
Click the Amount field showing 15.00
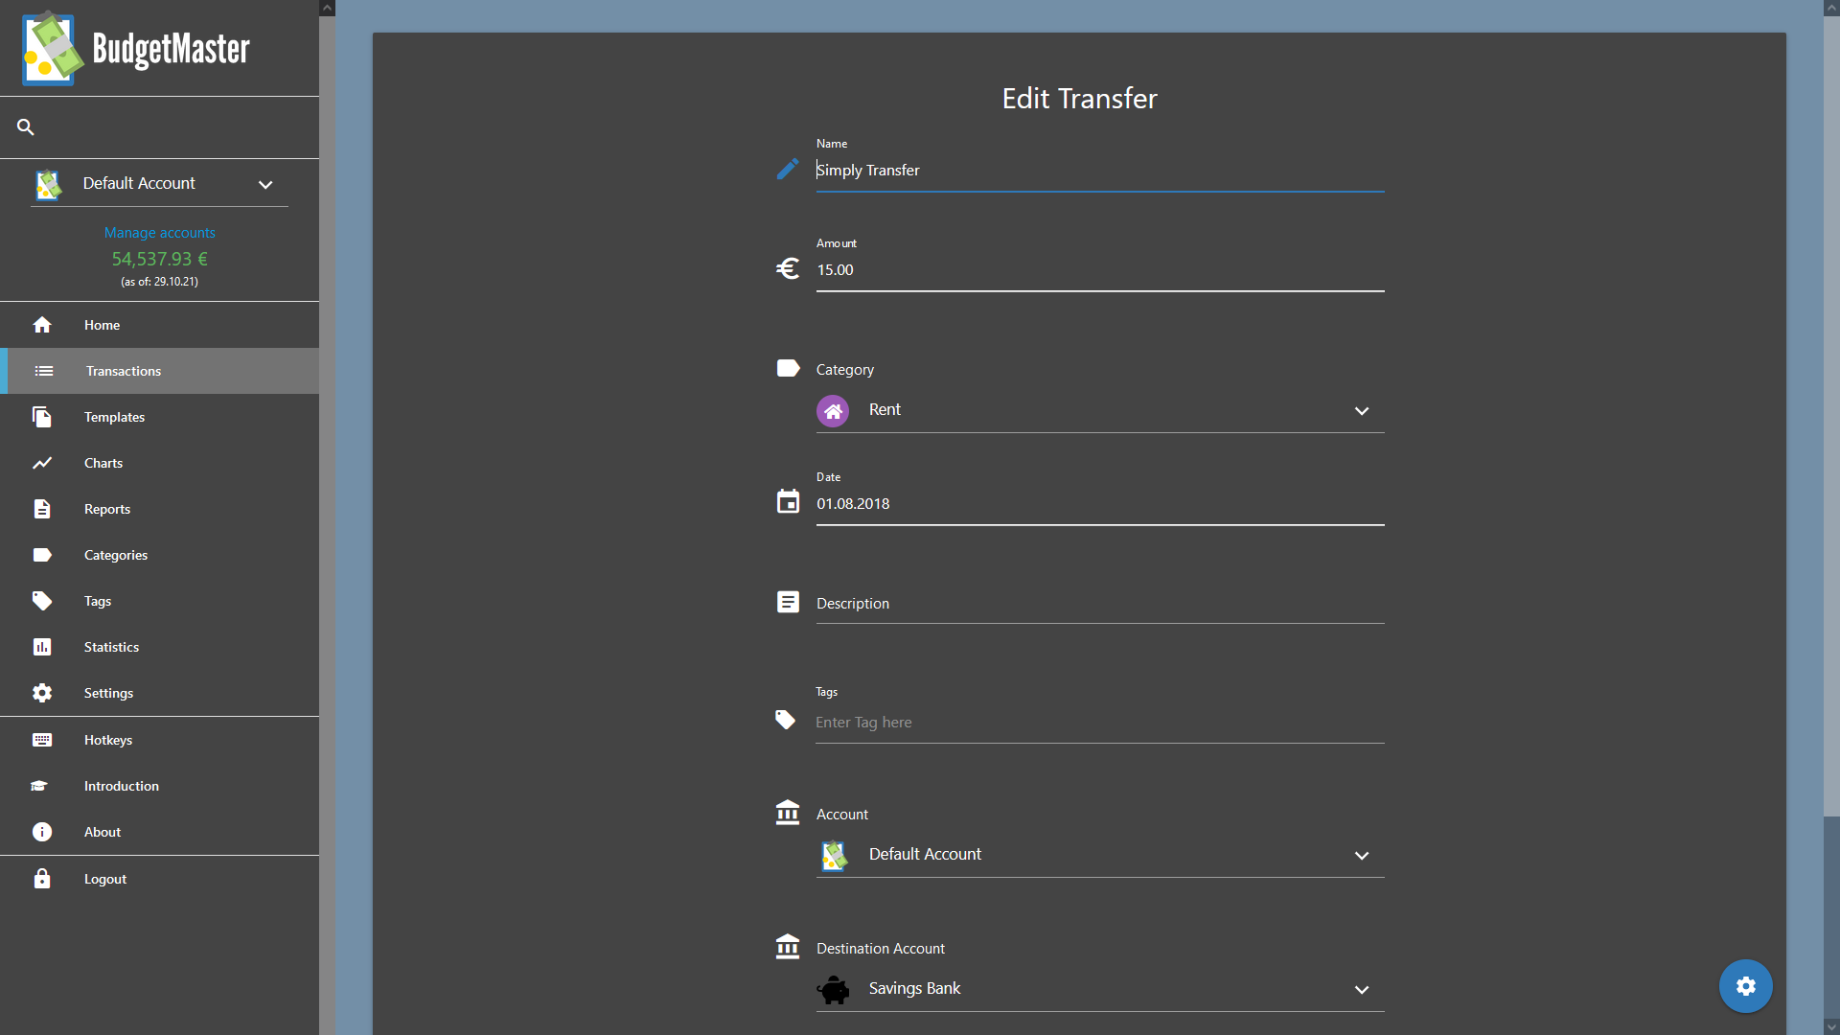(x=1100, y=270)
